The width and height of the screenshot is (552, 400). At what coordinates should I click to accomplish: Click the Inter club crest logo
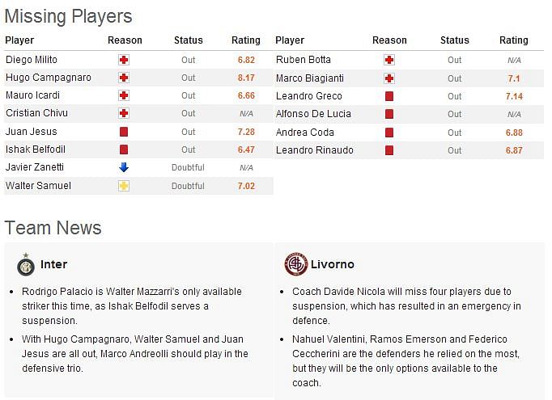(x=26, y=264)
